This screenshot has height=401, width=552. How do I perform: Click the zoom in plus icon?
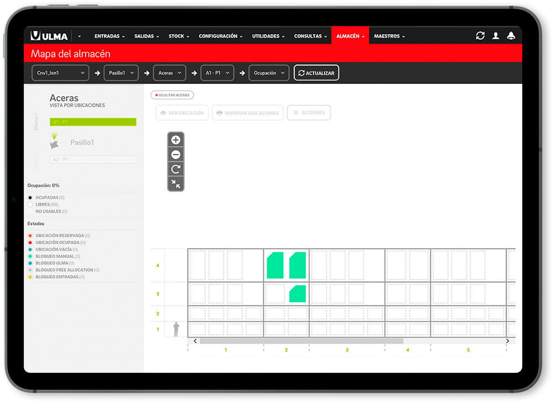tap(176, 140)
